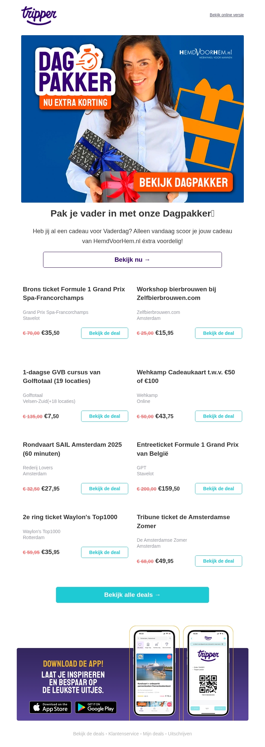Open the Waylon's Top1000 ticket deal
265x747 pixels.
(104, 552)
